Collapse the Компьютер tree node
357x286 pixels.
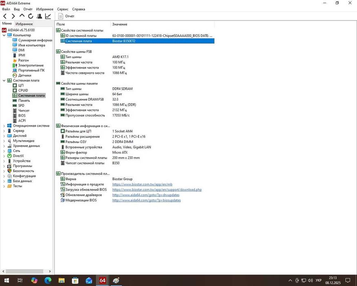point(4,36)
